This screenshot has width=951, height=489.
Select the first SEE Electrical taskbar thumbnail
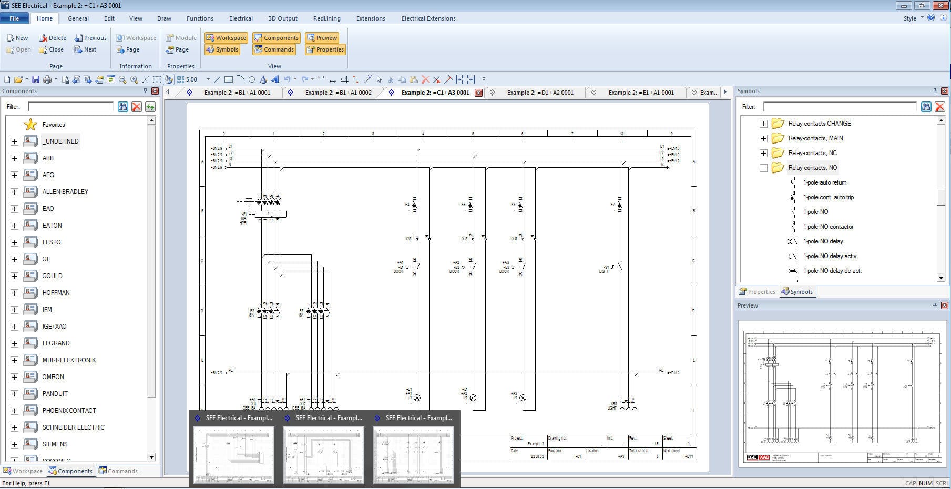(x=234, y=450)
